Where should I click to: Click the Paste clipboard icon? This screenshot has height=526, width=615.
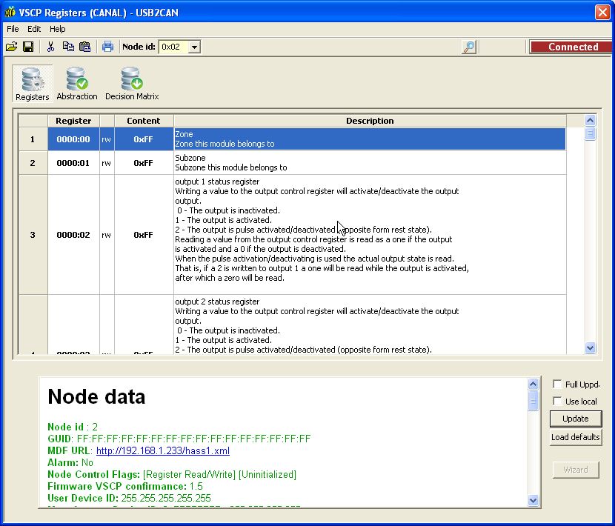pyautogui.click(x=84, y=47)
